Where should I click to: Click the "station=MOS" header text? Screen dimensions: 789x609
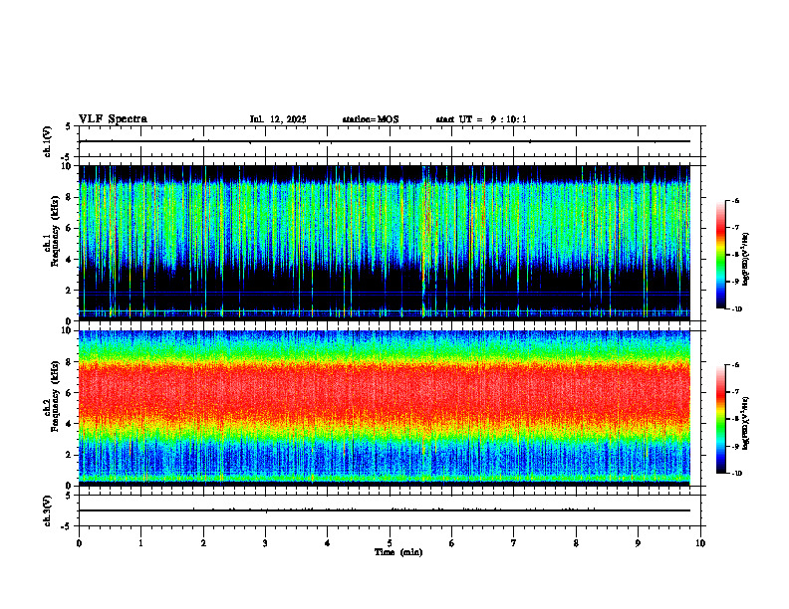(371, 119)
